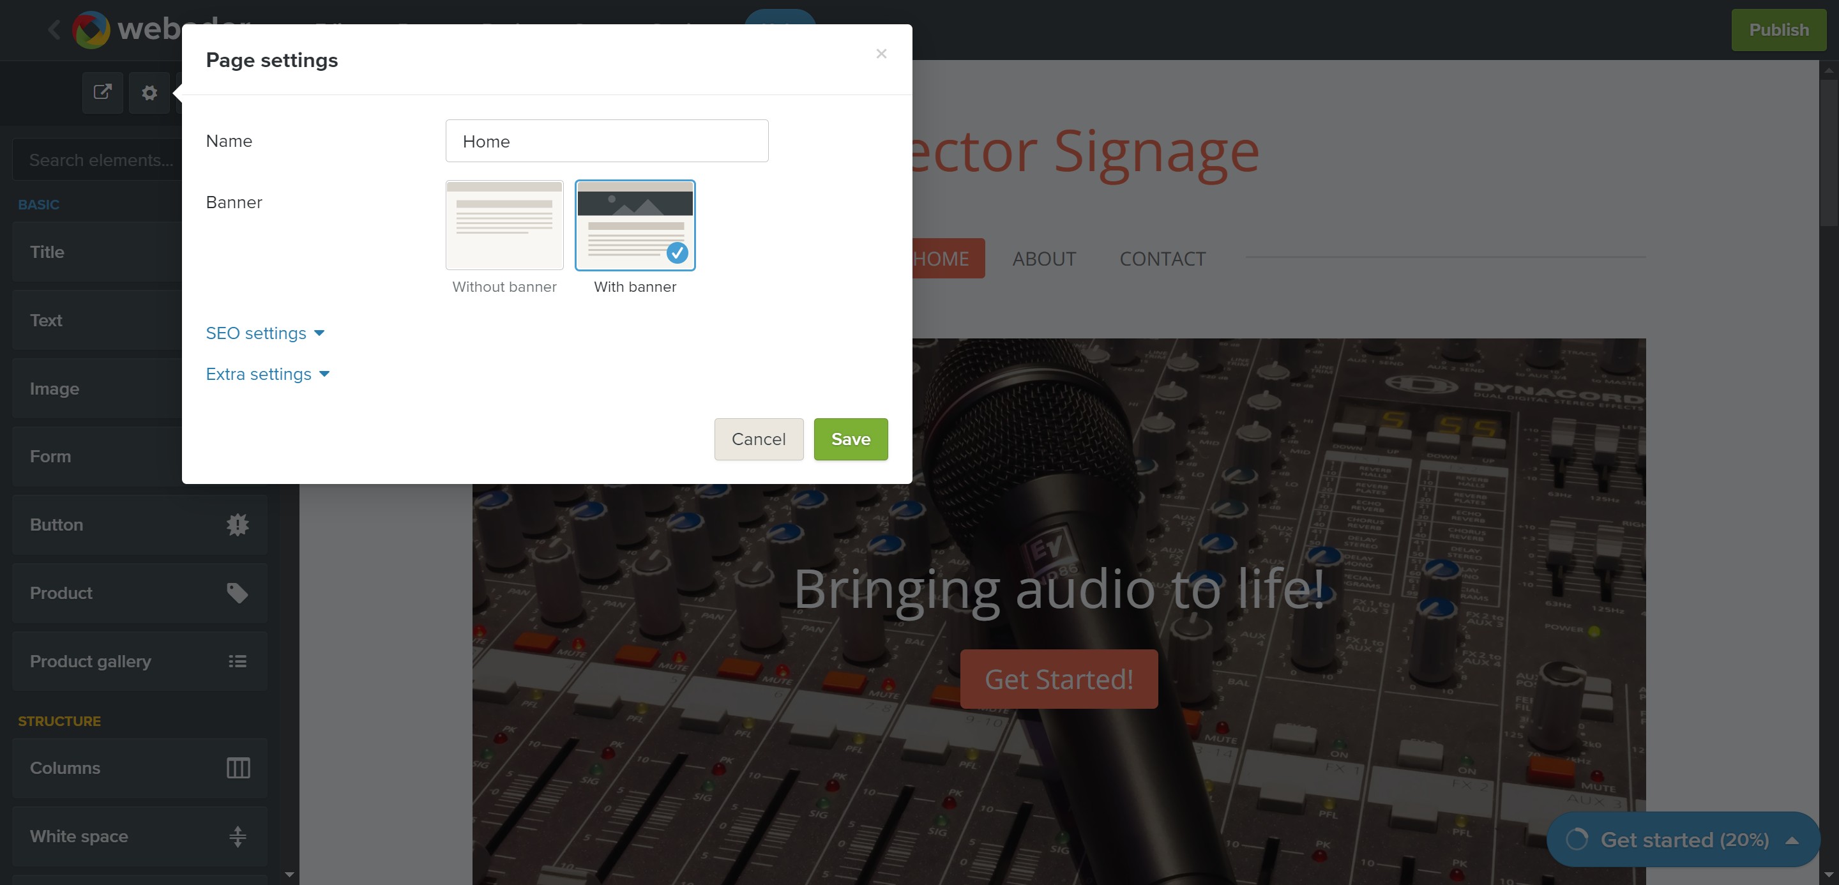Open the ABOUT page tab
Viewport: 1839px width, 885px height.
point(1044,259)
